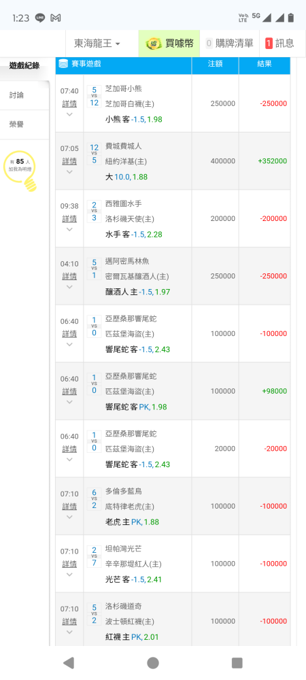Click the yellow lightbulb follower icon
The height and width of the screenshot is (680, 306).
(20, 171)
